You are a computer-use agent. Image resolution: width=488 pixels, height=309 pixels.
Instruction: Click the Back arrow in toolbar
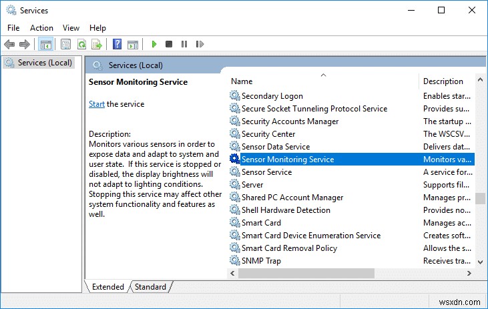coord(9,45)
